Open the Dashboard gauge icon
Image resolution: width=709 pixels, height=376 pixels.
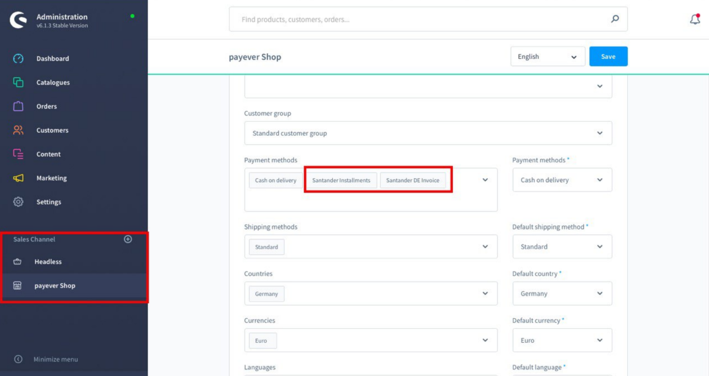(18, 58)
